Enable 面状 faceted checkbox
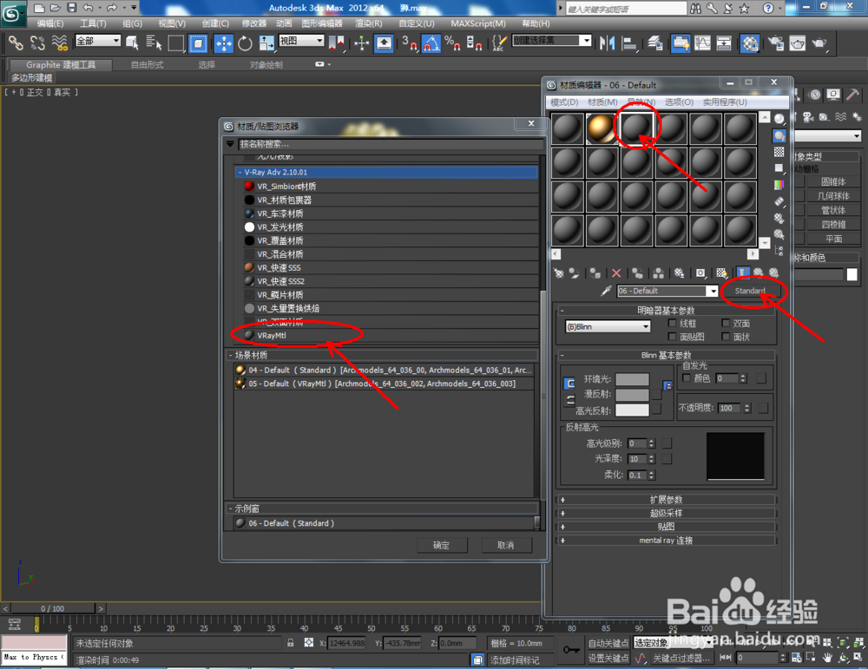 coord(726,337)
